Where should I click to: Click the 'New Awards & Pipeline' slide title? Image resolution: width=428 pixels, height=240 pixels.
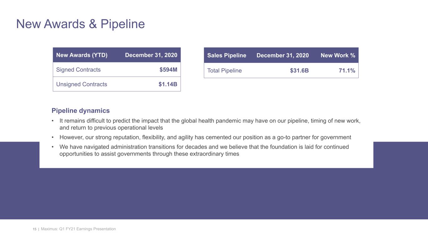tap(80, 24)
